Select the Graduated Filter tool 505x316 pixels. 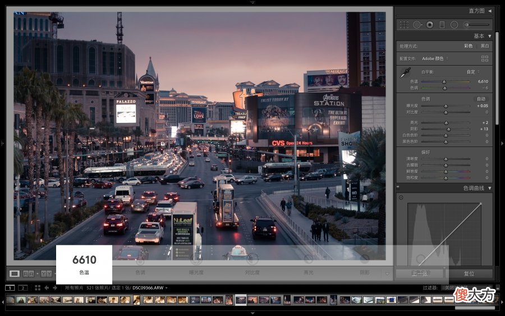(x=442, y=25)
